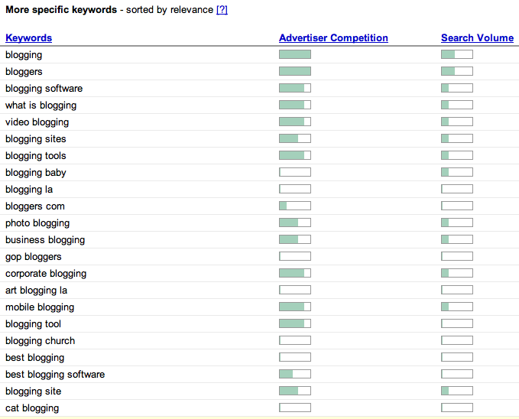519x419 pixels.
Task: Click search volume bar for 'blogging baby'
Action: click(457, 172)
